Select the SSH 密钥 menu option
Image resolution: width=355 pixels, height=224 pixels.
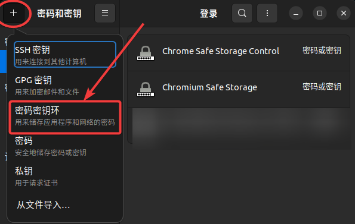65,55
